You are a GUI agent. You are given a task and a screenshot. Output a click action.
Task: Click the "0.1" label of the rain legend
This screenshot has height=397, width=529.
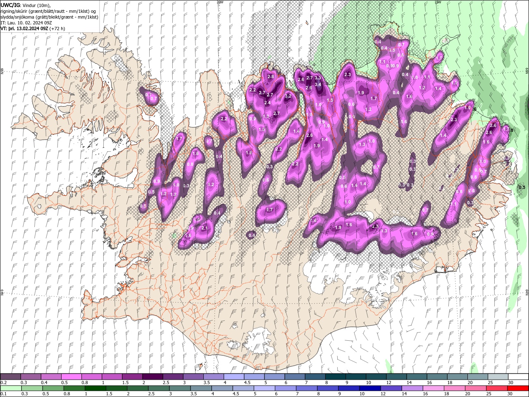(x=3, y=394)
